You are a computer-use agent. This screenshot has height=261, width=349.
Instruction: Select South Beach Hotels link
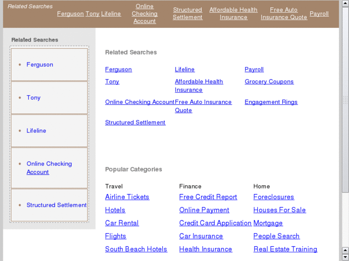pyautogui.click(x=136, y=250)
